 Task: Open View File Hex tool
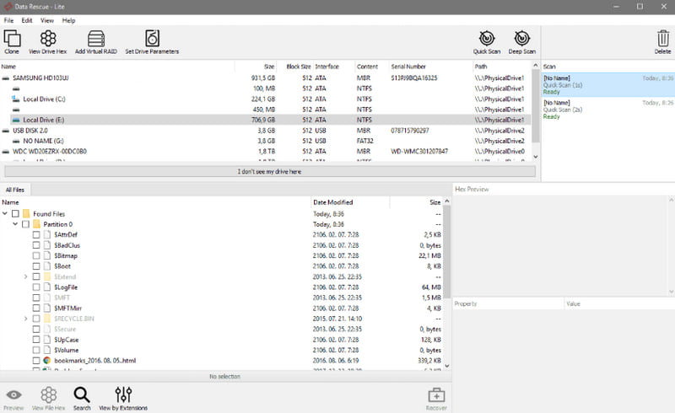(x=49, y=394)
